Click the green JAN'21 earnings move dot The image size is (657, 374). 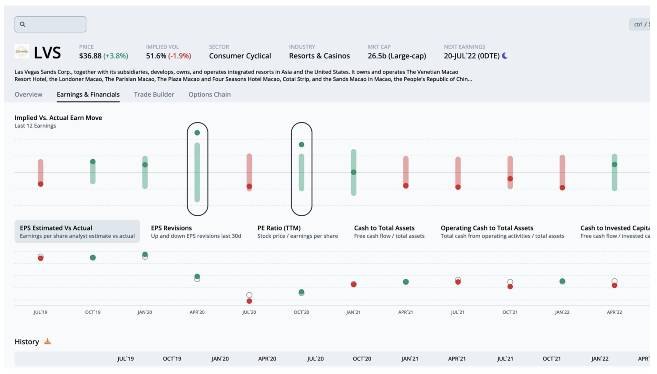[354, 172]
